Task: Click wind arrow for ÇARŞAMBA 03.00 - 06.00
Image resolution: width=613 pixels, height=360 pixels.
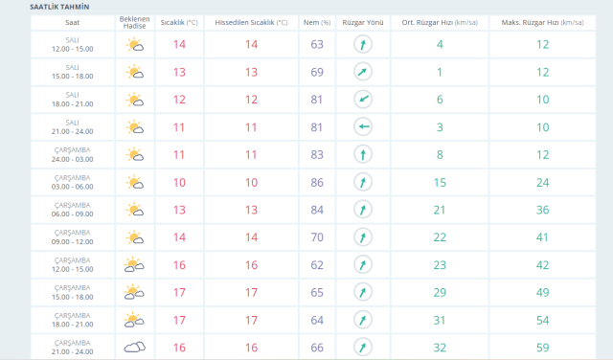Action: coord(363,182)
